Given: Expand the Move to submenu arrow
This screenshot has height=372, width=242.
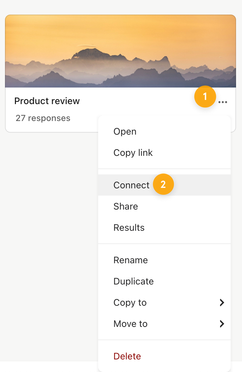Looking at the screenshot, I should (222, 324).
